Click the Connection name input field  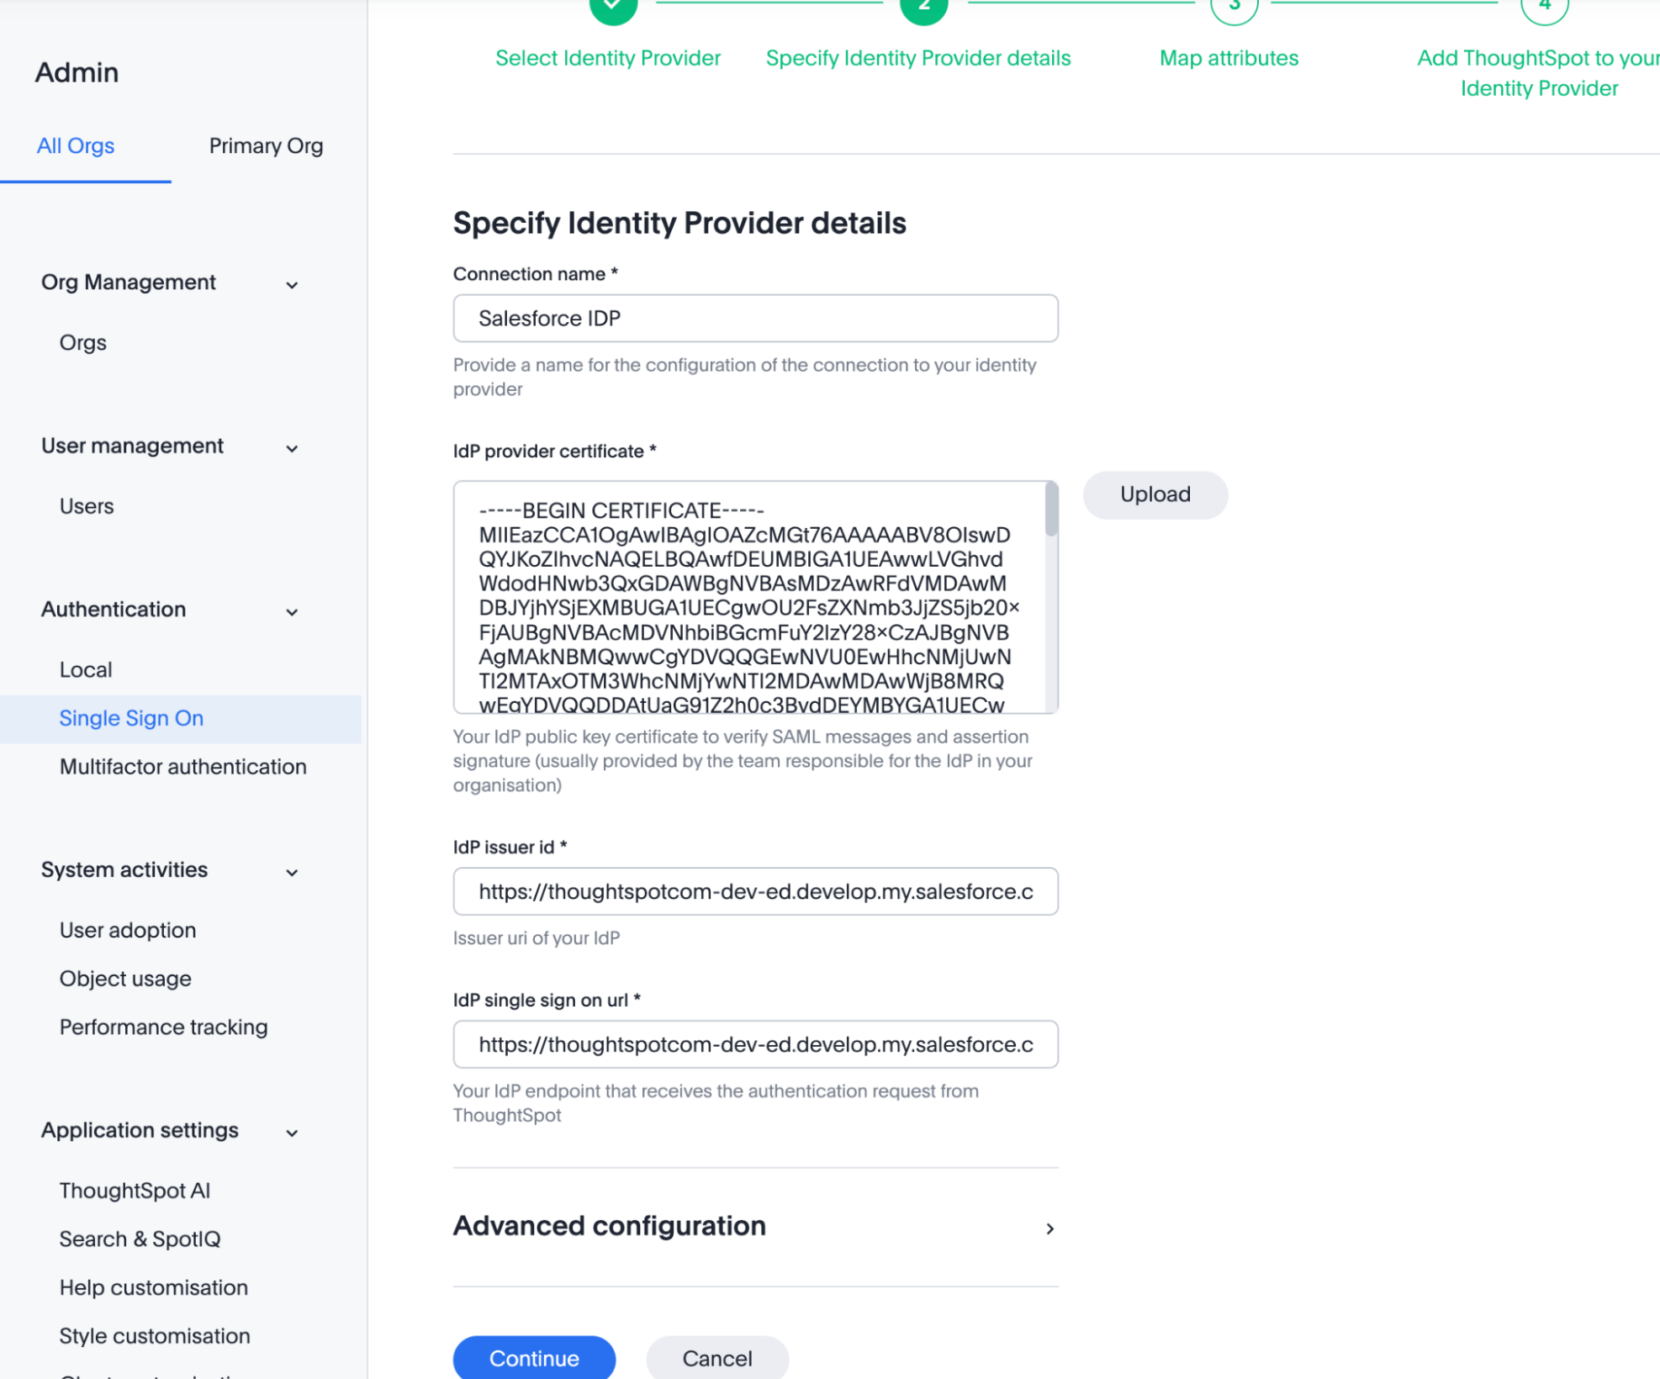coord(754,319)
